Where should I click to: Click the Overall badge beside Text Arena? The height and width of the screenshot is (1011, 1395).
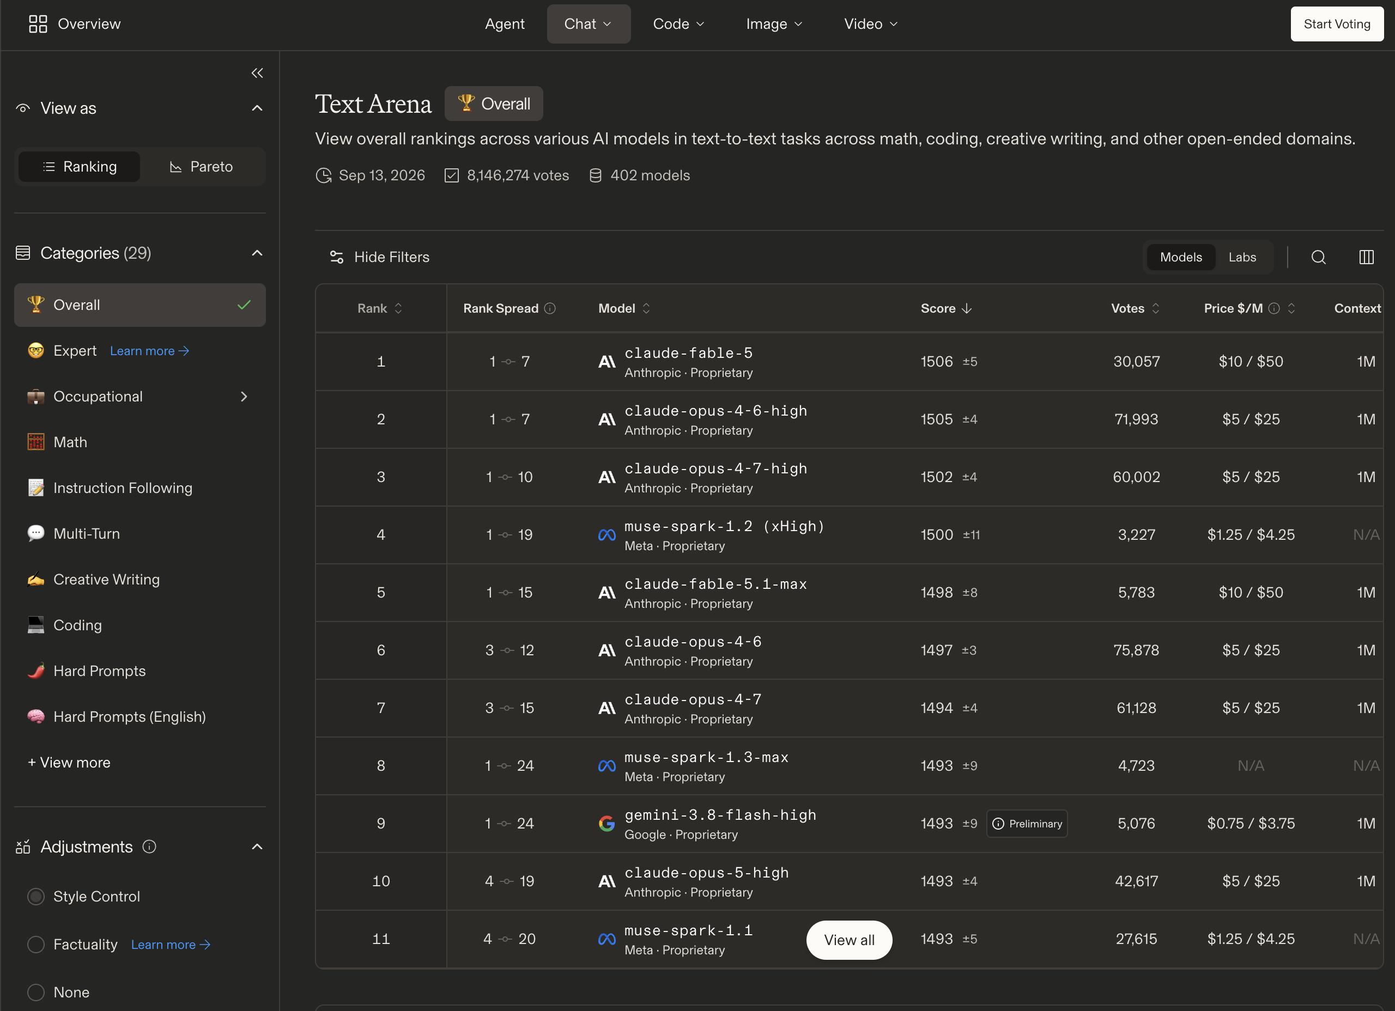click(x=493, y=103)
